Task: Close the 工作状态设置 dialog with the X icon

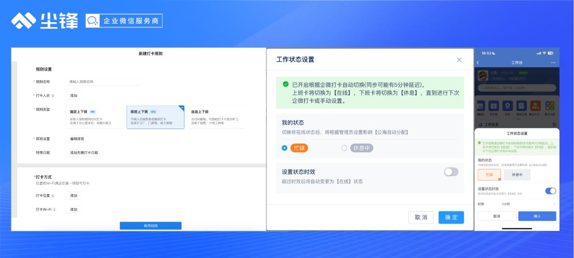Action: pos(459,60)
